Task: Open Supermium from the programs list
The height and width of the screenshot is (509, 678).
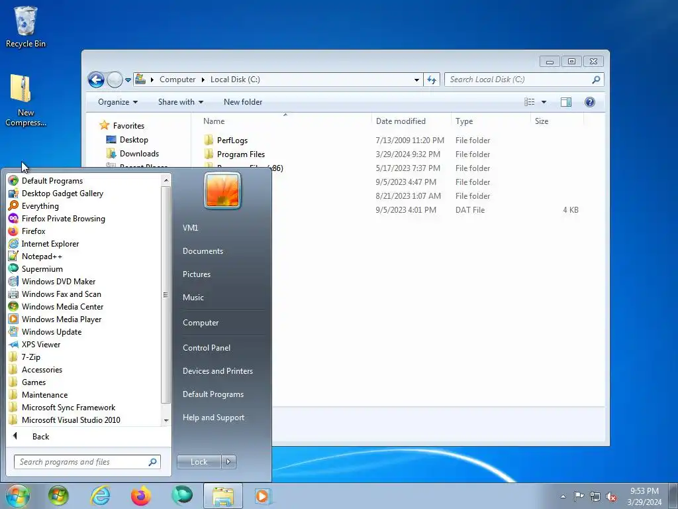Action: click(42, 268)
